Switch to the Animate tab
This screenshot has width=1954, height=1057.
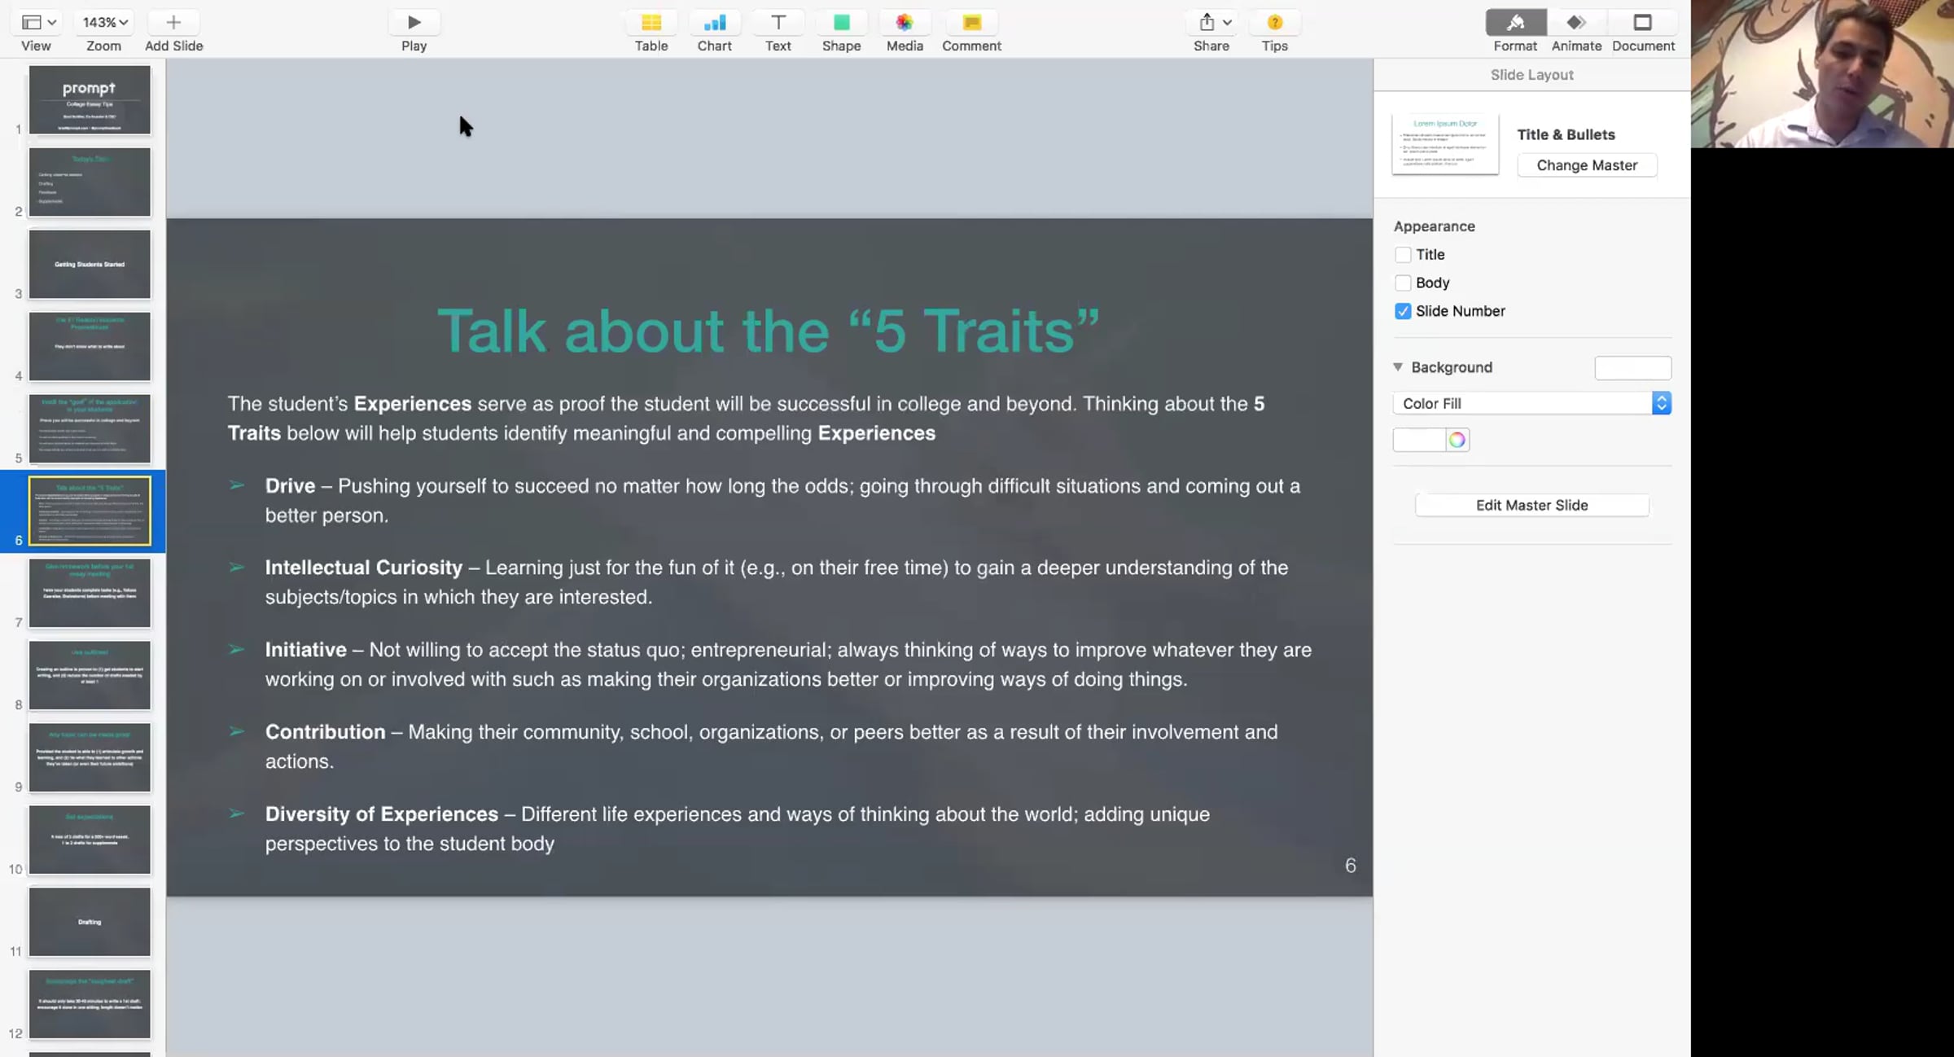pos(1575,23)
